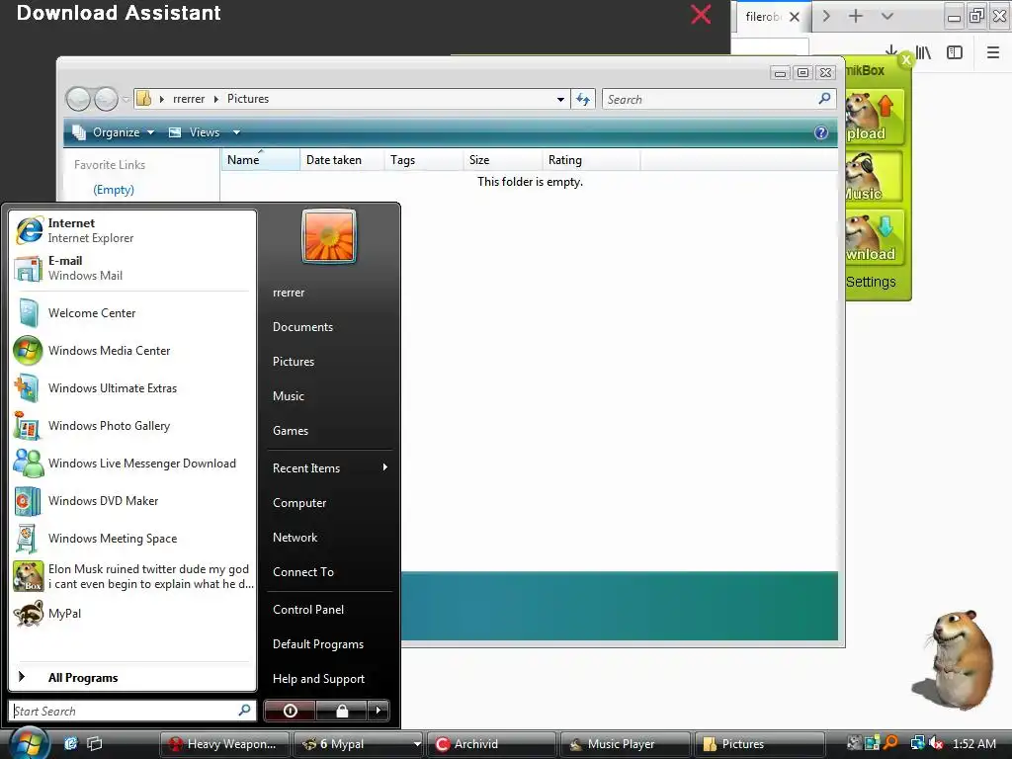The image size is (1012, 759).
Task: Focus the Start Search field
Action: click(x=132, y=711)
